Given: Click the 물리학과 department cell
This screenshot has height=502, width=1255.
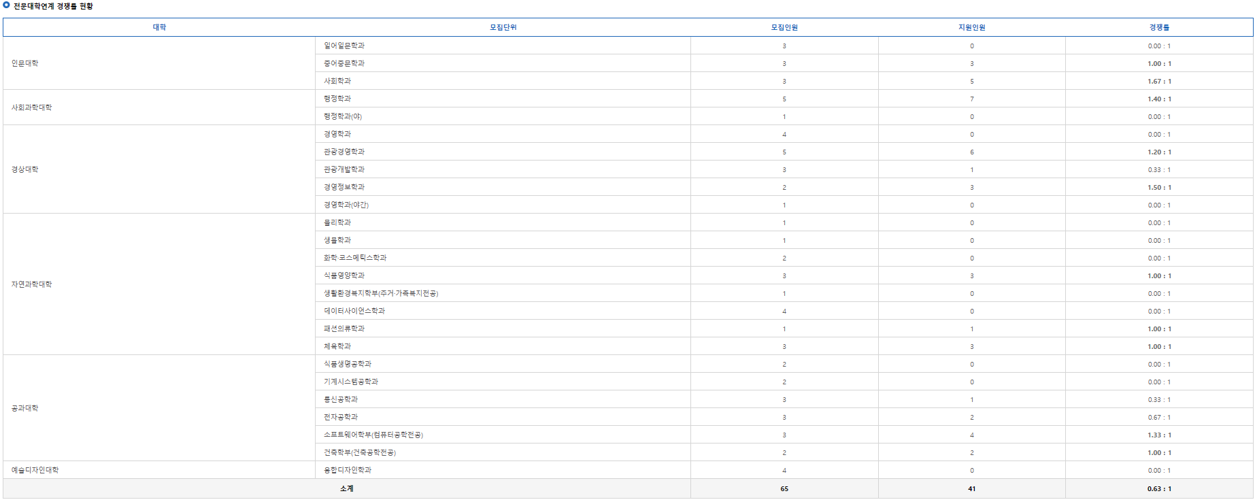Looking at the screenshot, I should click(x=503, y=222).
